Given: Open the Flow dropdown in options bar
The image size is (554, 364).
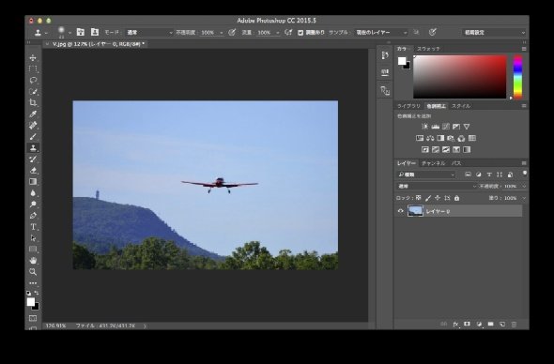Looking at the screenshot, I should [x=278, y=33].
